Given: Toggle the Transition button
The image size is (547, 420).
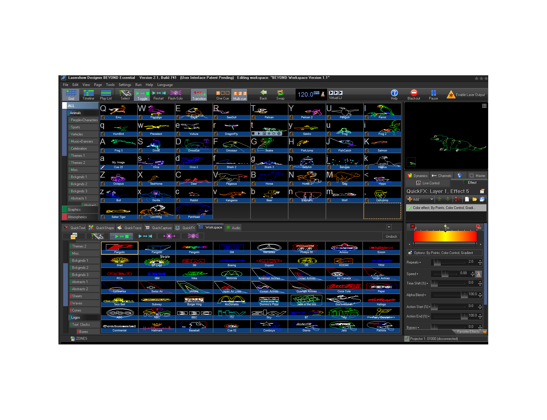Looking at the screenshot, I should (199, 95).
